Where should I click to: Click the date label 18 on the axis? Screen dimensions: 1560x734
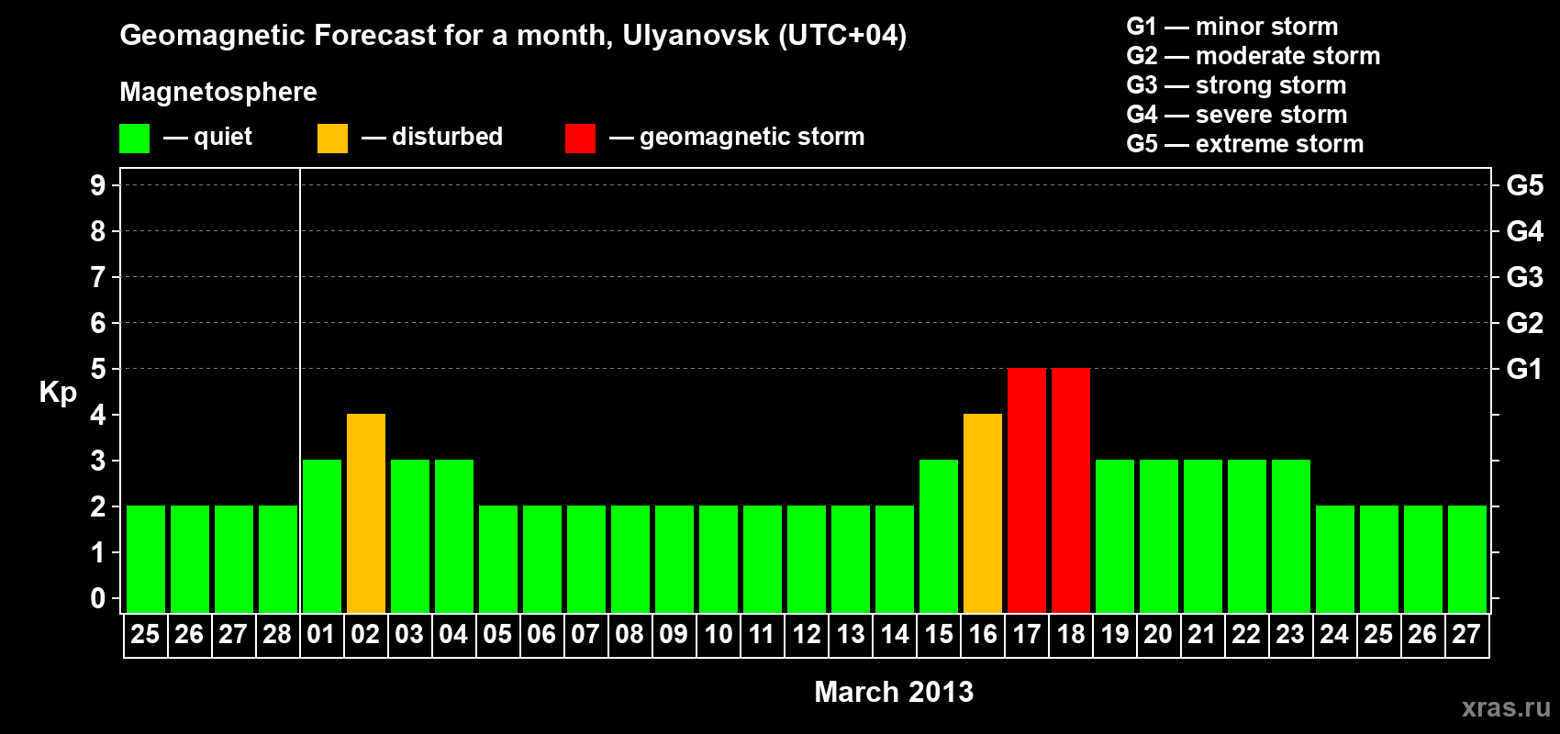pyautogui.click(x=1071, y=635)
